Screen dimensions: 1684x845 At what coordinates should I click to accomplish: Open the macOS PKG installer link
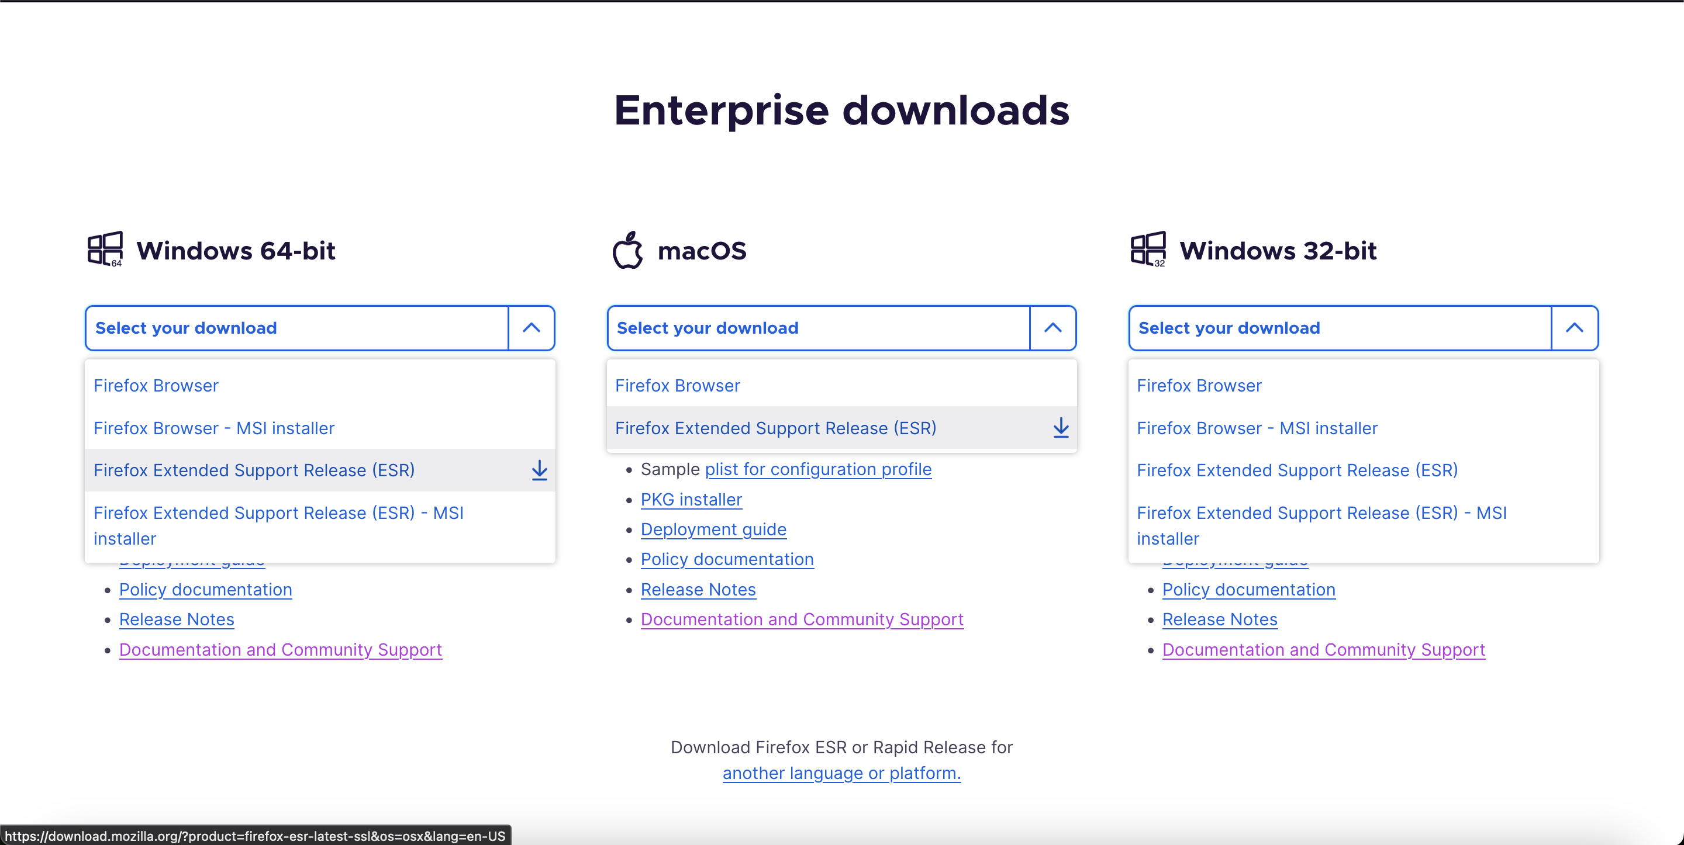(691, 499)
